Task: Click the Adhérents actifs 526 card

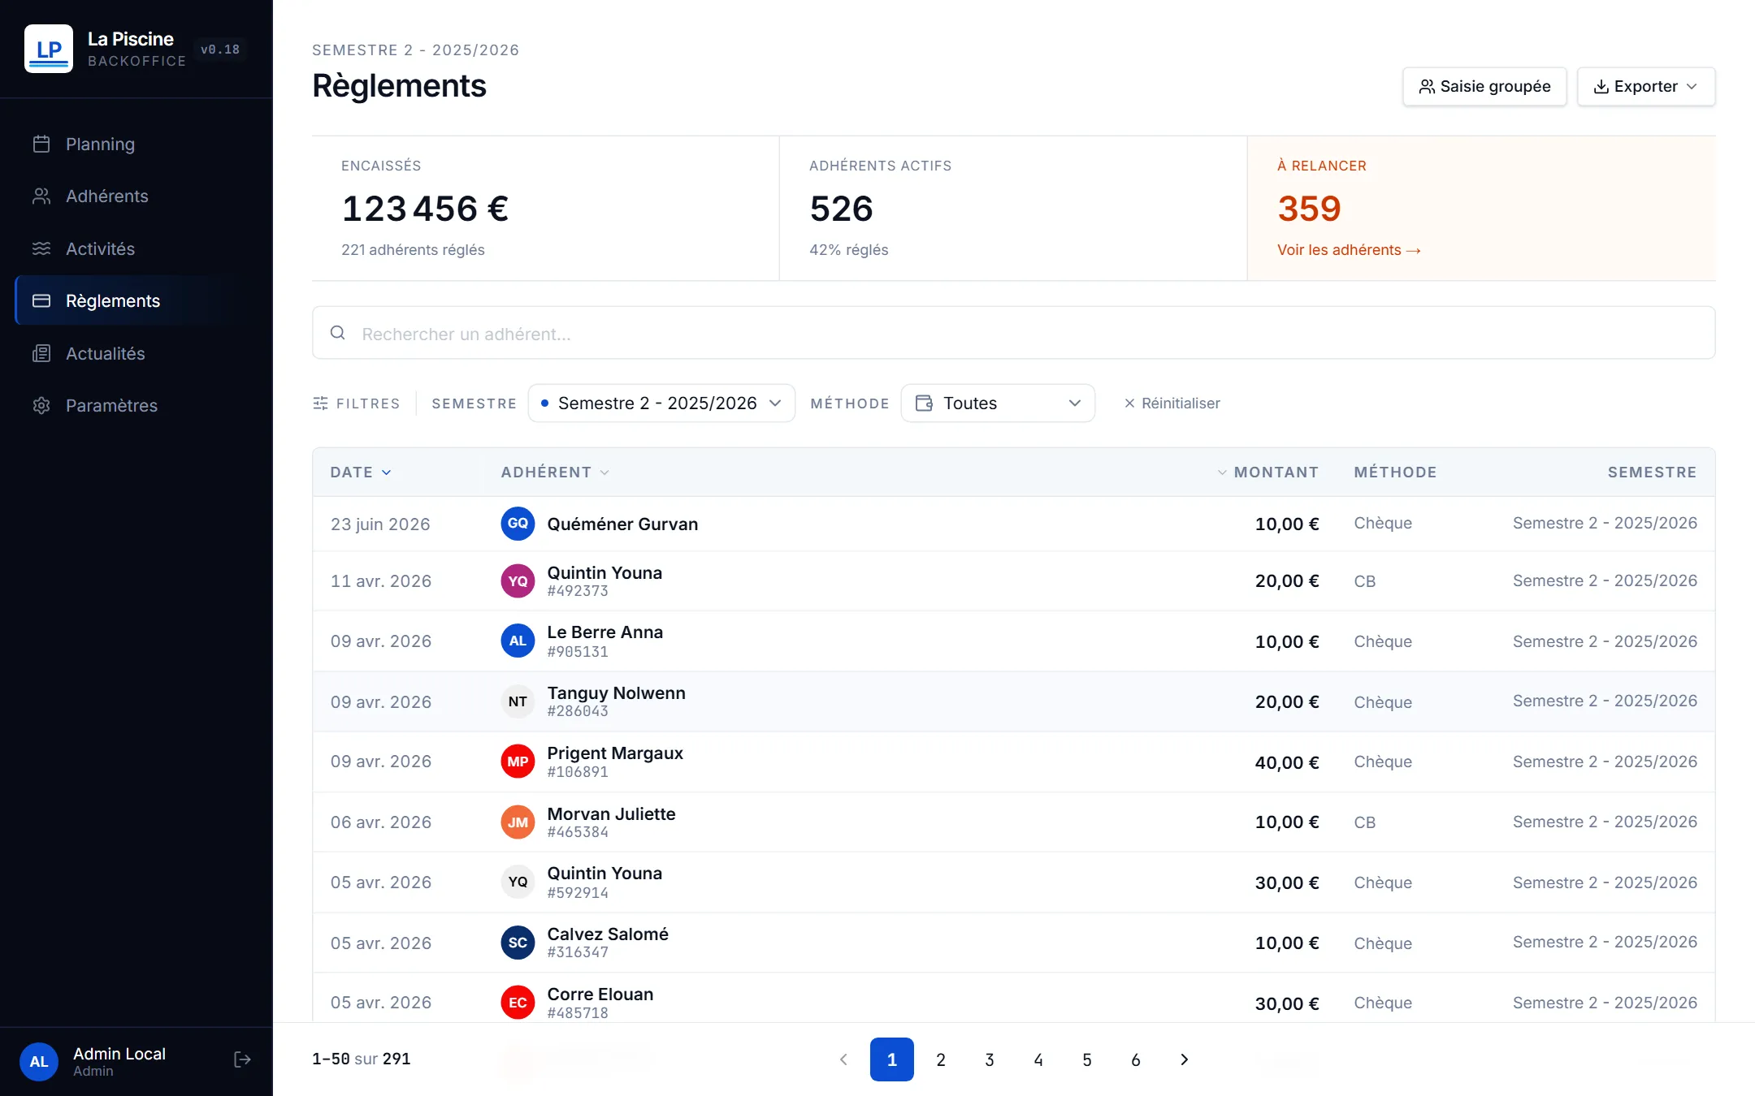Action: pos(1013,209)
